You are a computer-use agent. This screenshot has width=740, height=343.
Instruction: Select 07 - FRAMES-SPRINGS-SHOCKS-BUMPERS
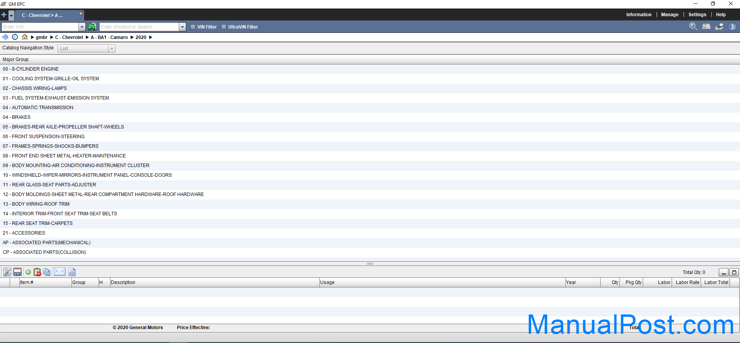pos(370,146)
